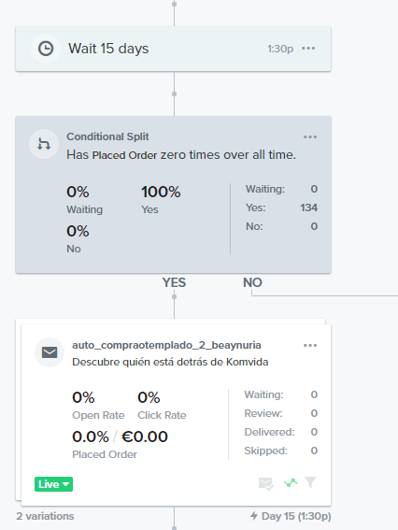Click the clock icon on Wait step

pos(46,49)
